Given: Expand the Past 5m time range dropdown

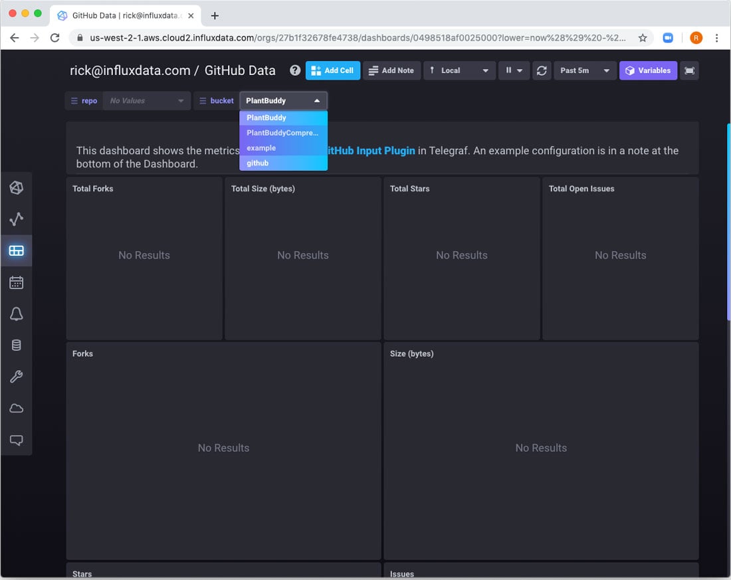Looking at the screenshot, I should click(x=584, y=70).
